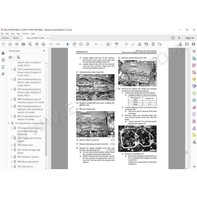
Task: Click the search zoom tool in right pane
Action: click(x=194, y=51)
